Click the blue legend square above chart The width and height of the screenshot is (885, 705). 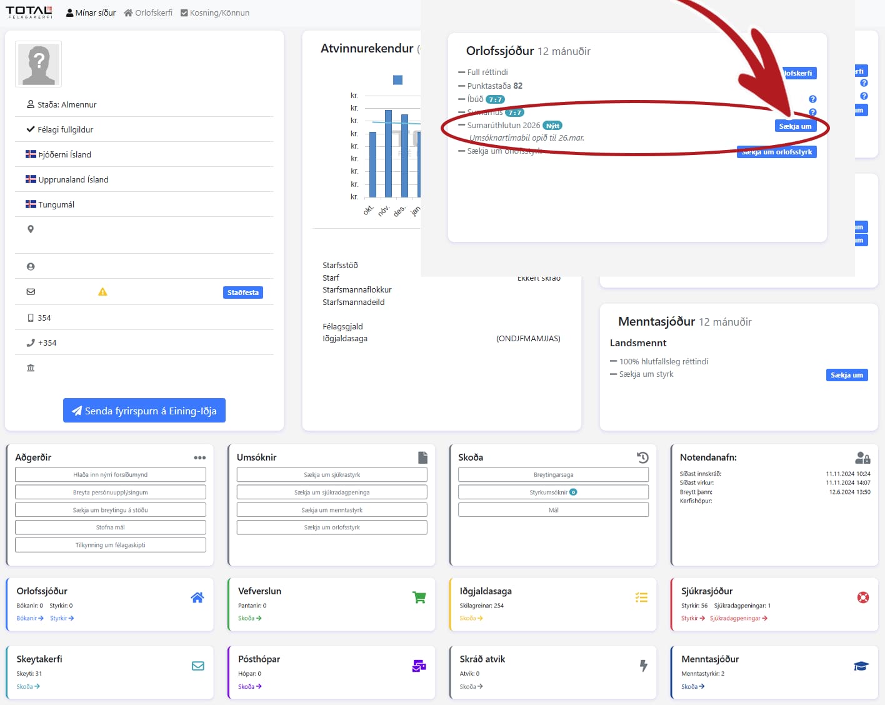[397, 80]
